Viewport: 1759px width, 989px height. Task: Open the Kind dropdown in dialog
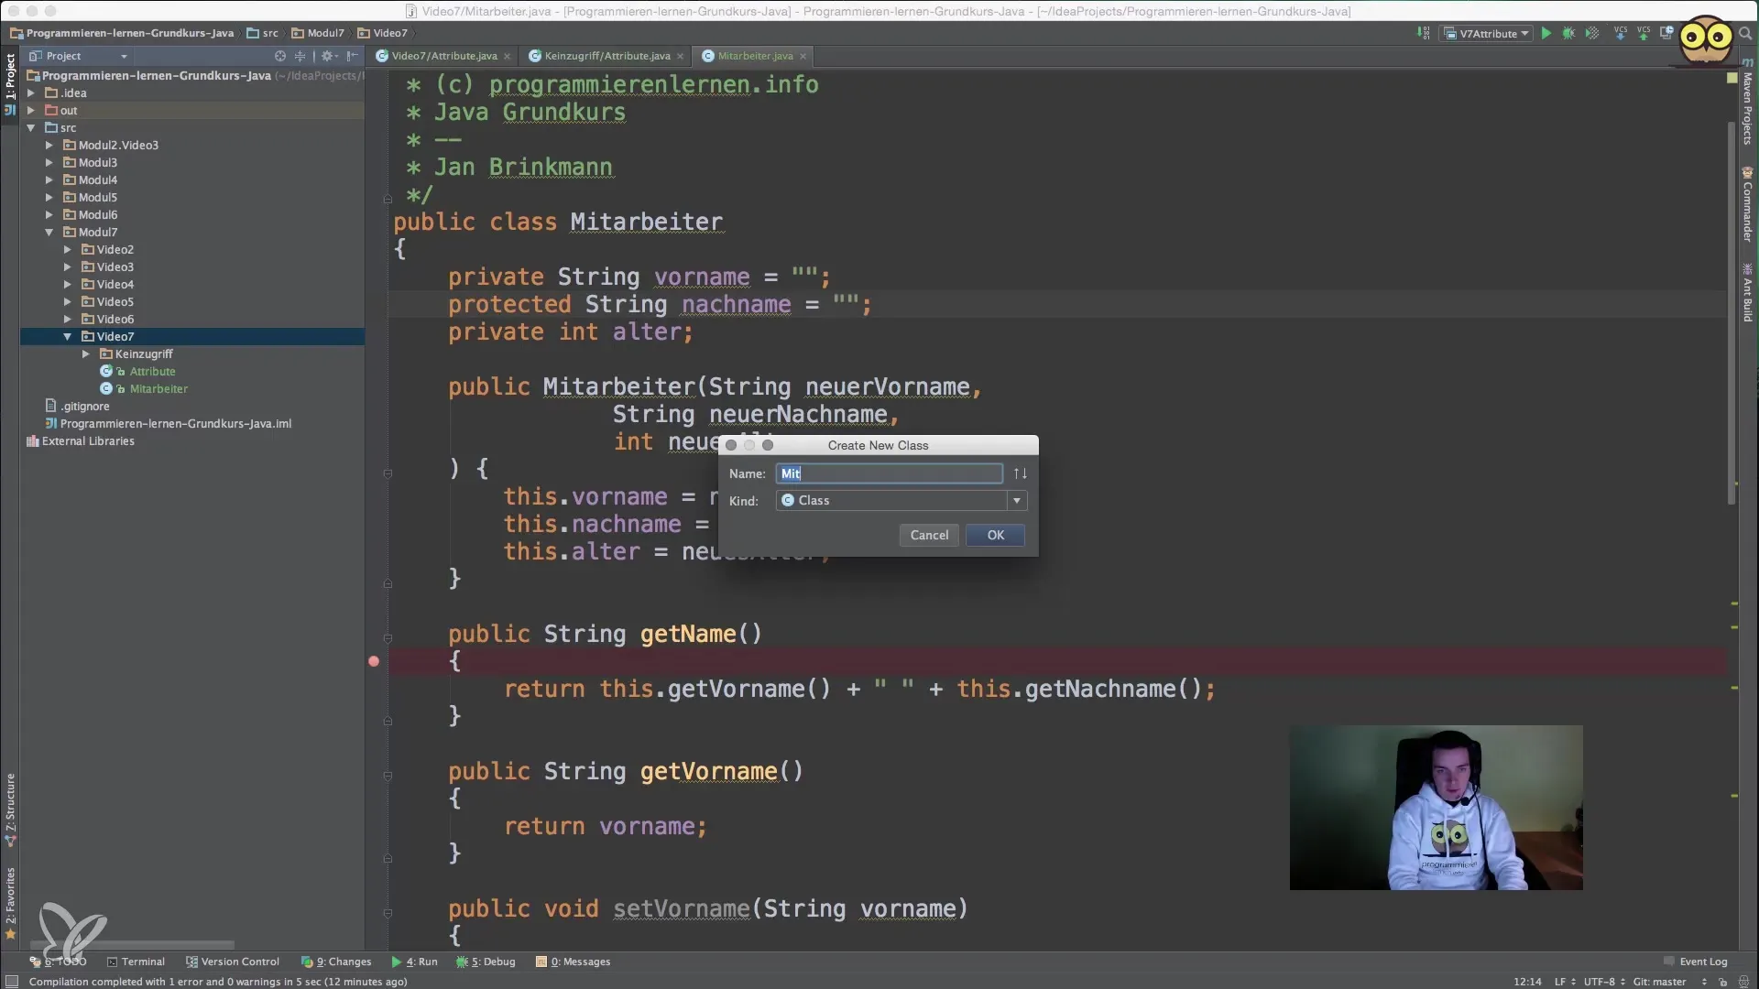pyautogui.click(x=1017, y=501)
